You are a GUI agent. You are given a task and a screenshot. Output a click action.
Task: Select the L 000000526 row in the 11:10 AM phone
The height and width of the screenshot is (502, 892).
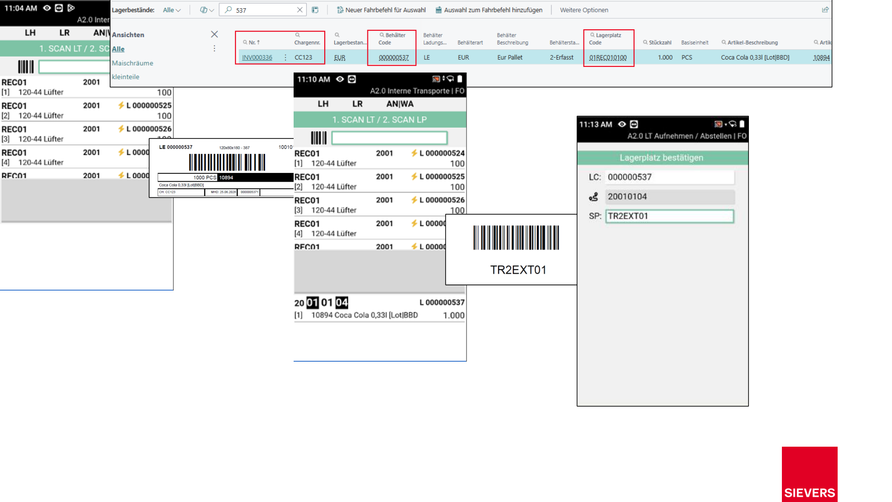[x=379, y=205]
